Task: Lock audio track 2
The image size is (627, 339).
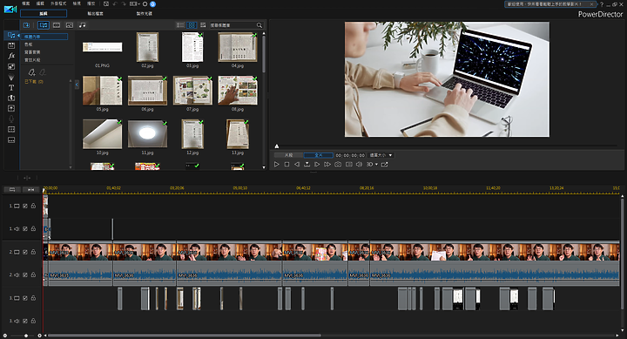Action: coord(34,275)
